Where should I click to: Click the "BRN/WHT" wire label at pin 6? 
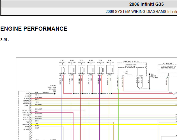pyautogui.click(x=39, y=105)
